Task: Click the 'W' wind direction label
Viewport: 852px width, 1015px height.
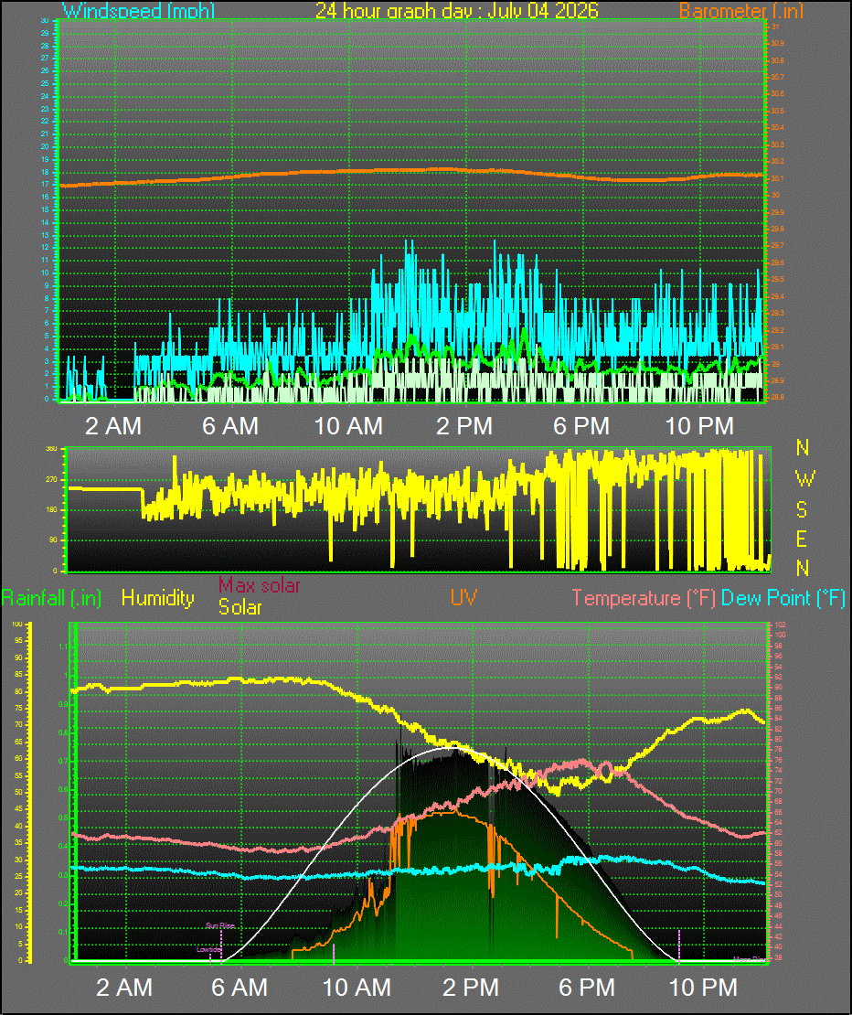Action: click(804, 479)
